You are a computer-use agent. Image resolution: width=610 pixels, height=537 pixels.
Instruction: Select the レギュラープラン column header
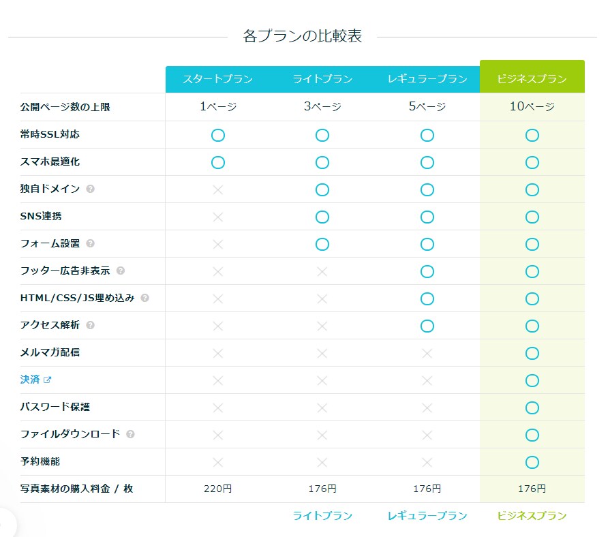click(427, 79)
